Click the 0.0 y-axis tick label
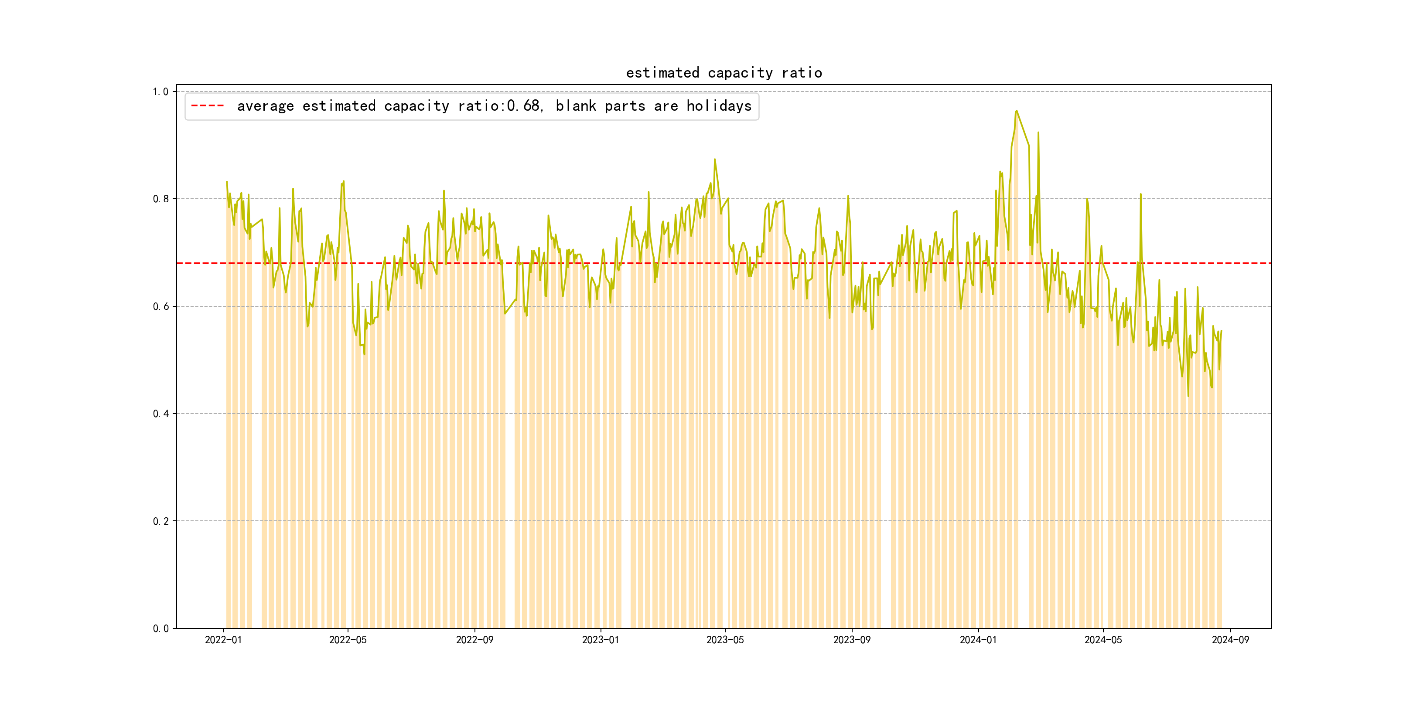The image size is (1413, 706). coord(160,629)
